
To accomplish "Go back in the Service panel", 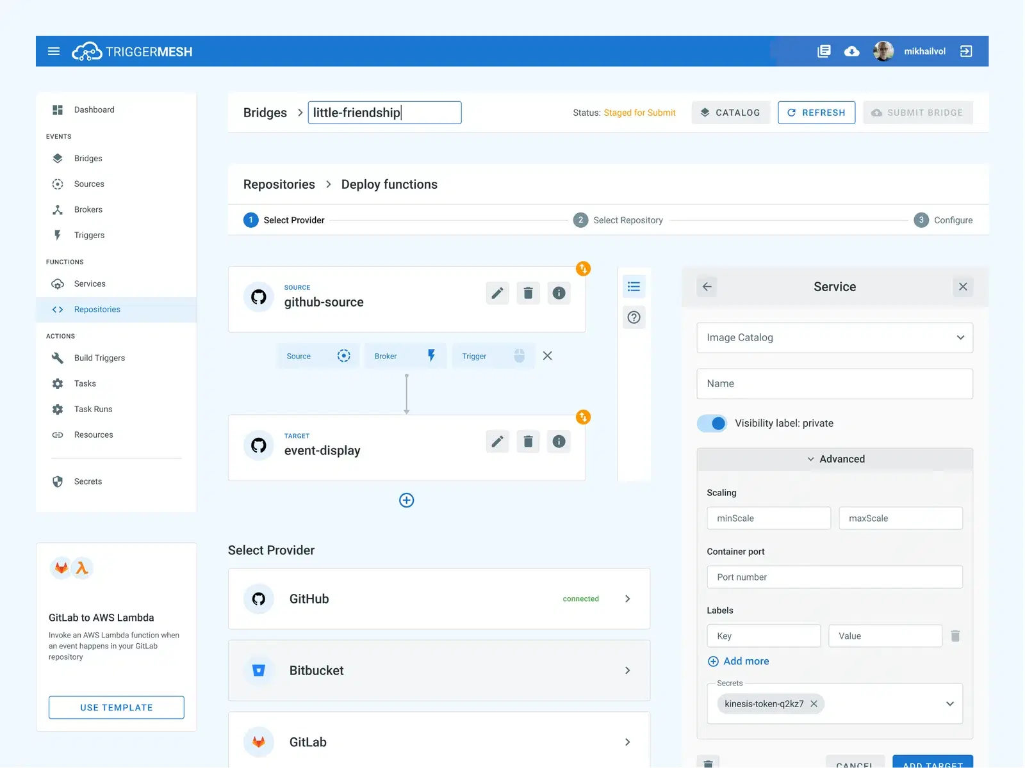I will point(707,287).
